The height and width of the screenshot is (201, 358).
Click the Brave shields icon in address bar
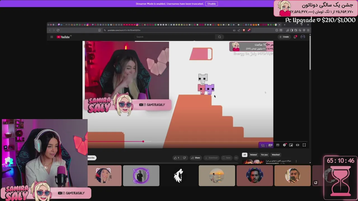tap(244, 30)
